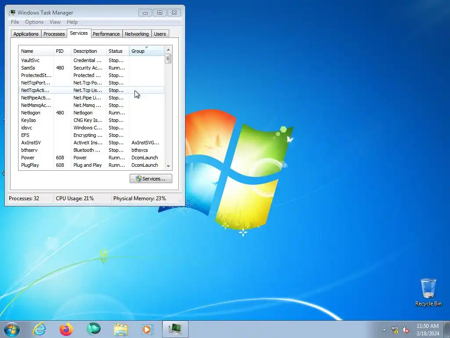This screenshot has width=450, height=338.
Task: Click the Task Manager title bar icon
Action: coord(12,12)
